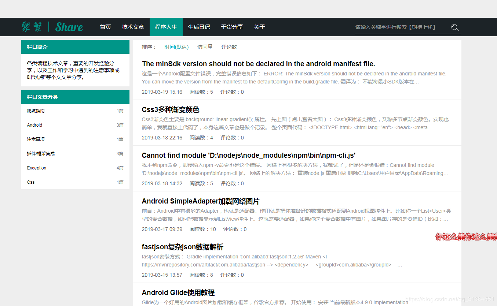
Task: Click the 聚繁 Share site logo
Action: (x=52, y=27)
